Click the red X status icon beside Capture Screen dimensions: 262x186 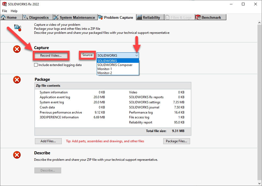click(17, 49)
